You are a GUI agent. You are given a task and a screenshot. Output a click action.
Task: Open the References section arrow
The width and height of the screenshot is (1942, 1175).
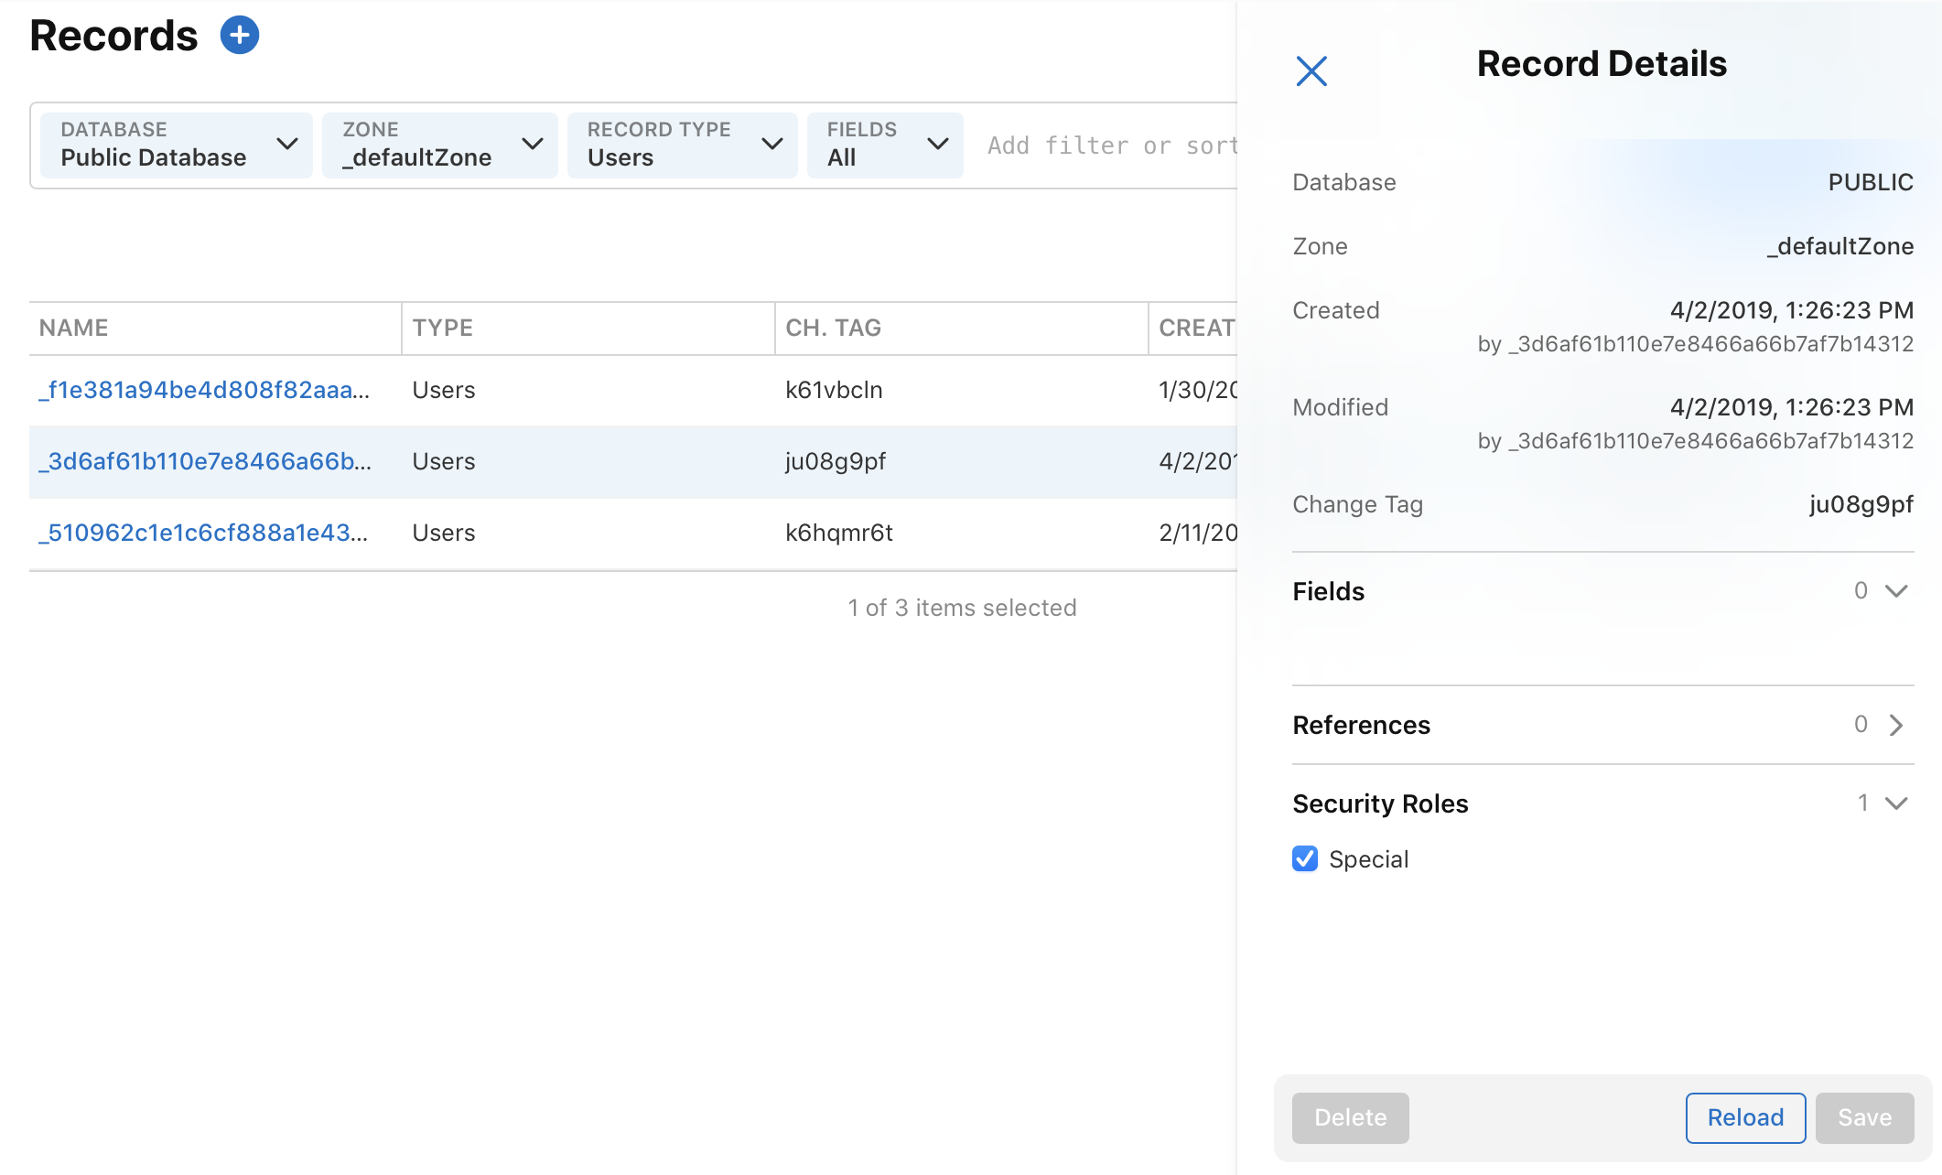[1896, 725]
